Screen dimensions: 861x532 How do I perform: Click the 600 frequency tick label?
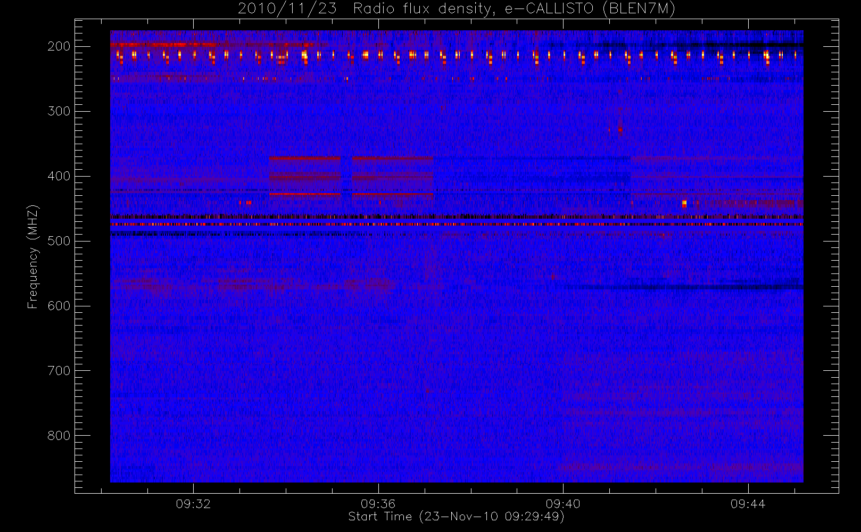click(59, 306)
